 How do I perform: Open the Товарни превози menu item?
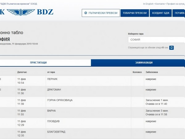coord(135,13)
